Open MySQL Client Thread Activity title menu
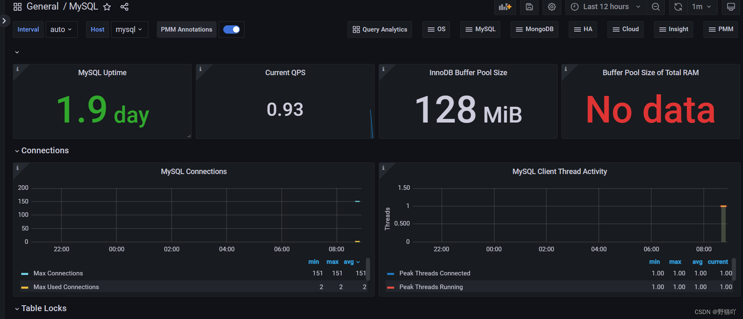The image size is (743, 319). 560,172
